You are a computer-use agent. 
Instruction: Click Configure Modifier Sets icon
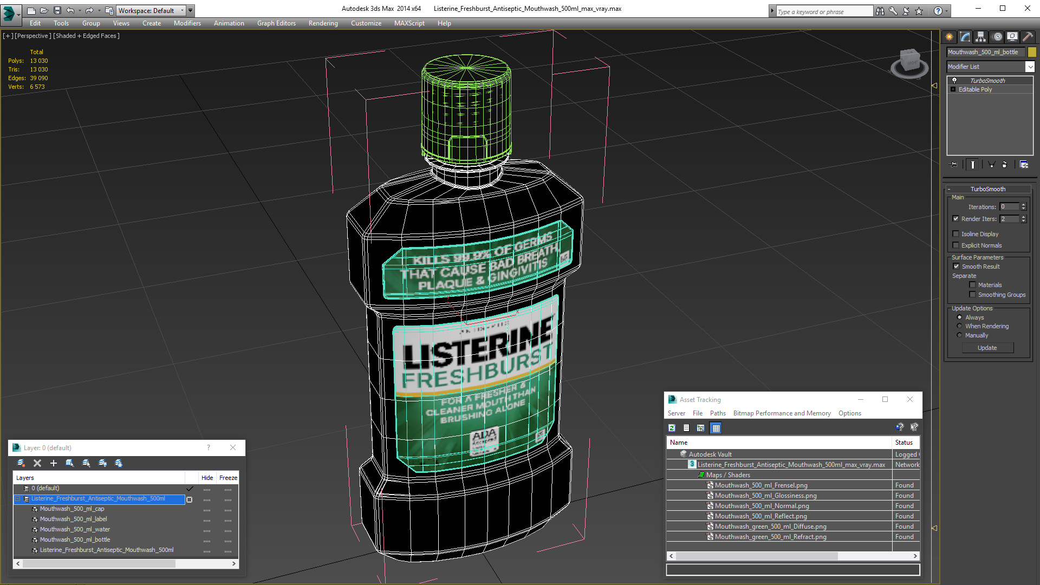point(1024,165)
